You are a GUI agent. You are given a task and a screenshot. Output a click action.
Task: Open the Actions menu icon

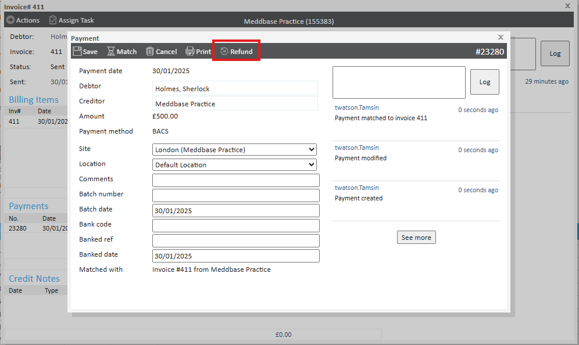coord(10,20)
